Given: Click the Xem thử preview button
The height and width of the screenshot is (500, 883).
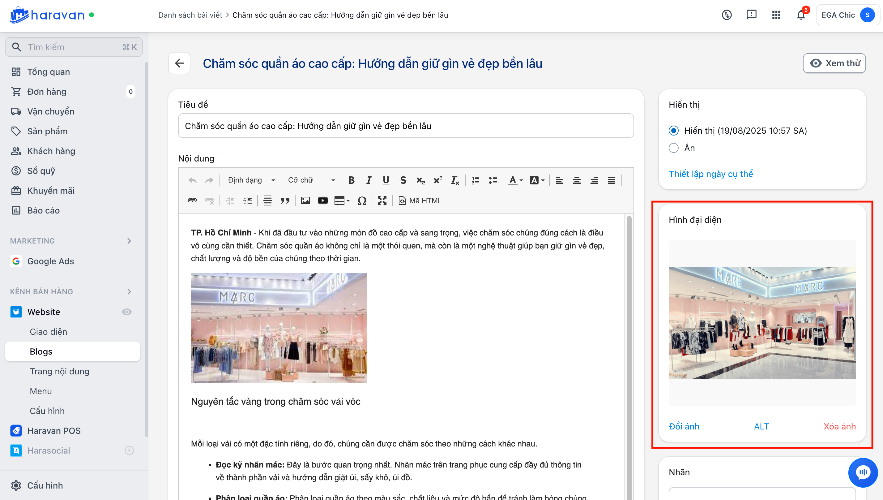Looking at the screenshot, I should [834, 63].
